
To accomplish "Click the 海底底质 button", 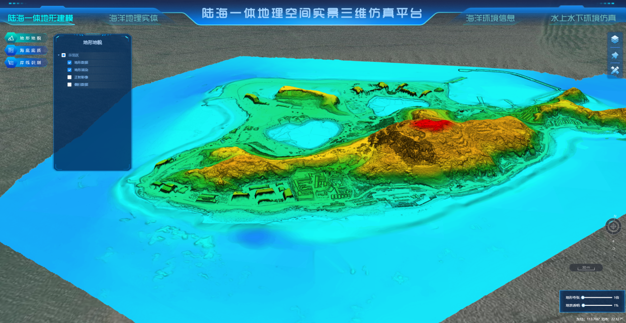I will (25, 51).
